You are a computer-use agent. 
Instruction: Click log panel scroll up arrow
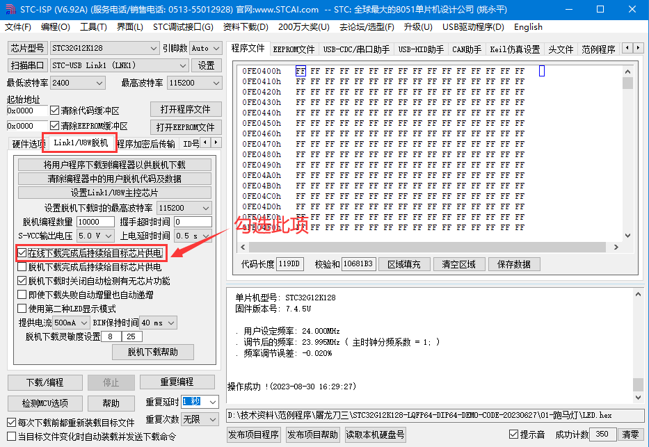[638, 295]
